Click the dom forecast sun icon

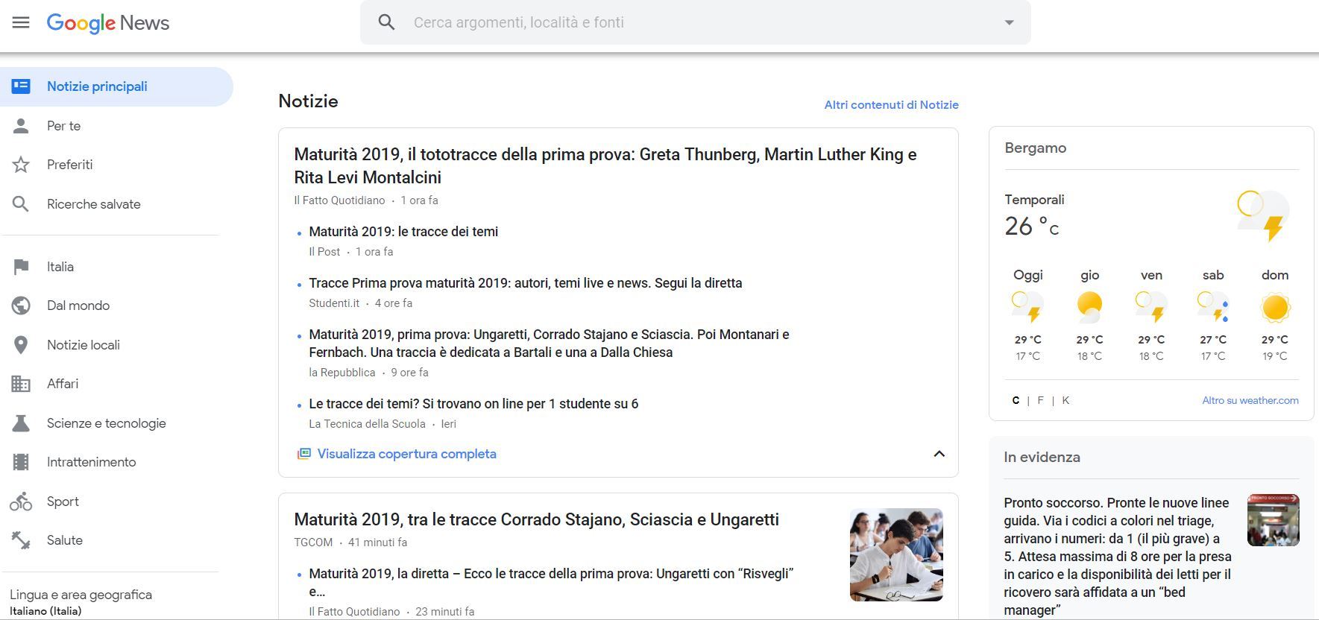coord(1275,307)
